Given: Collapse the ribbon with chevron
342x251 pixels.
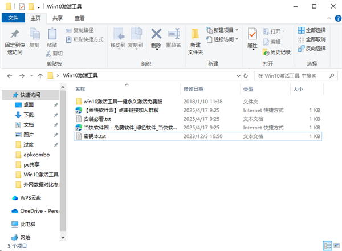Looking at the screenshot, I should 329,18.
